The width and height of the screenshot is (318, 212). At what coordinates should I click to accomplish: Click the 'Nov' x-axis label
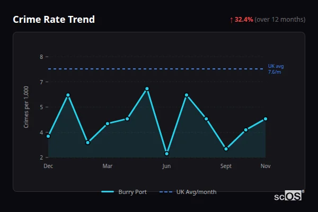pos(266,166)
